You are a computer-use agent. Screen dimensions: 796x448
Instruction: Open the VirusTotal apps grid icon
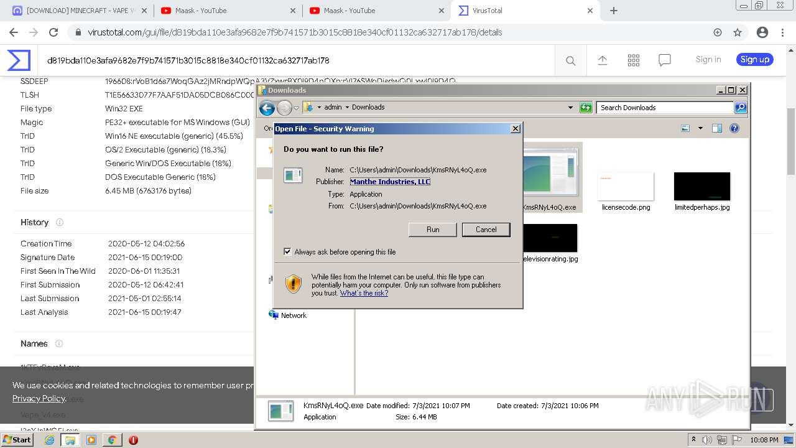(634, 60)
